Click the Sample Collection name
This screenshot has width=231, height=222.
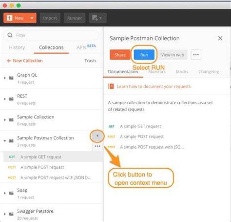tap(36, 117)
